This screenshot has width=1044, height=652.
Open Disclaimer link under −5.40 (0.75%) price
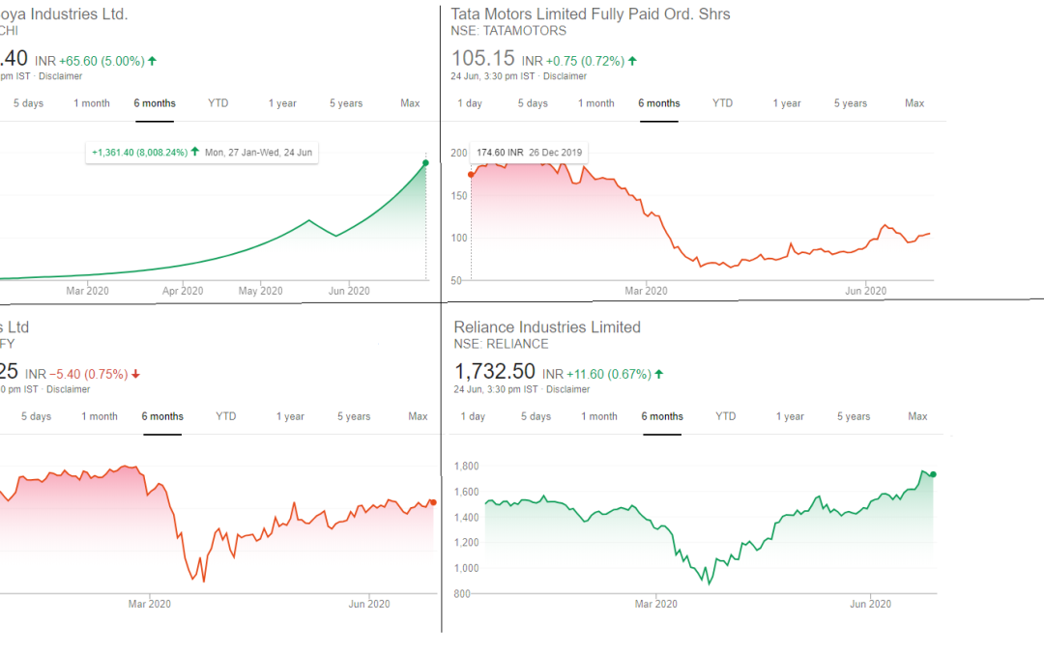(x=68, y=390)
